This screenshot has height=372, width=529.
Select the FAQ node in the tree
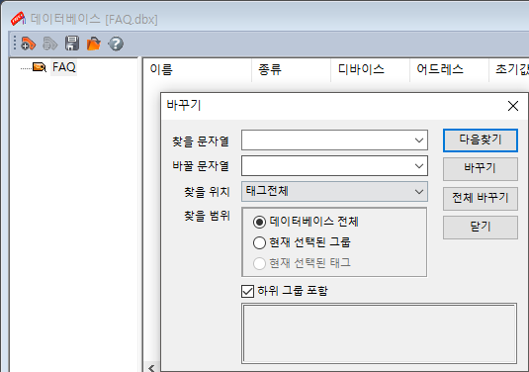63,67
